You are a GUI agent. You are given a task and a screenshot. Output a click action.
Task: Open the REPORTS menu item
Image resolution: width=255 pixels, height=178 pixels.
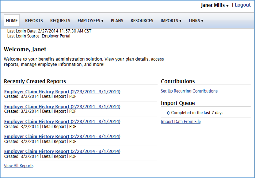coord(34,21)
